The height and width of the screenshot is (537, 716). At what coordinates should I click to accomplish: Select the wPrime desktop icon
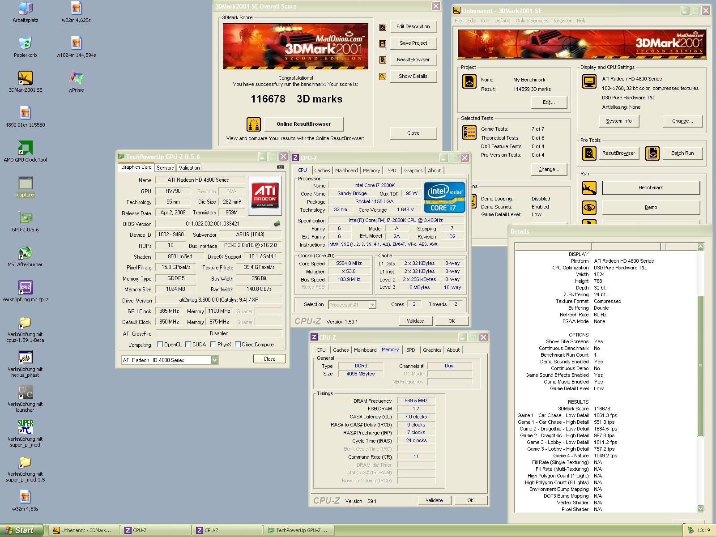point(76,82)
